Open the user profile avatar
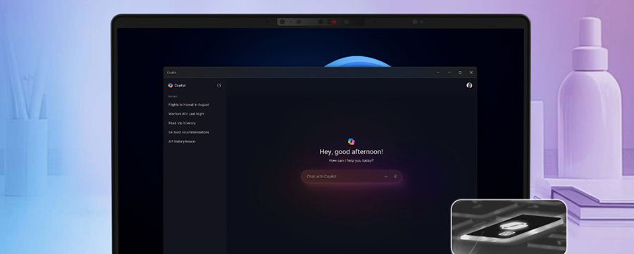Image resolution: width=634 pixels, height=254 pixels. pos(469,85)
